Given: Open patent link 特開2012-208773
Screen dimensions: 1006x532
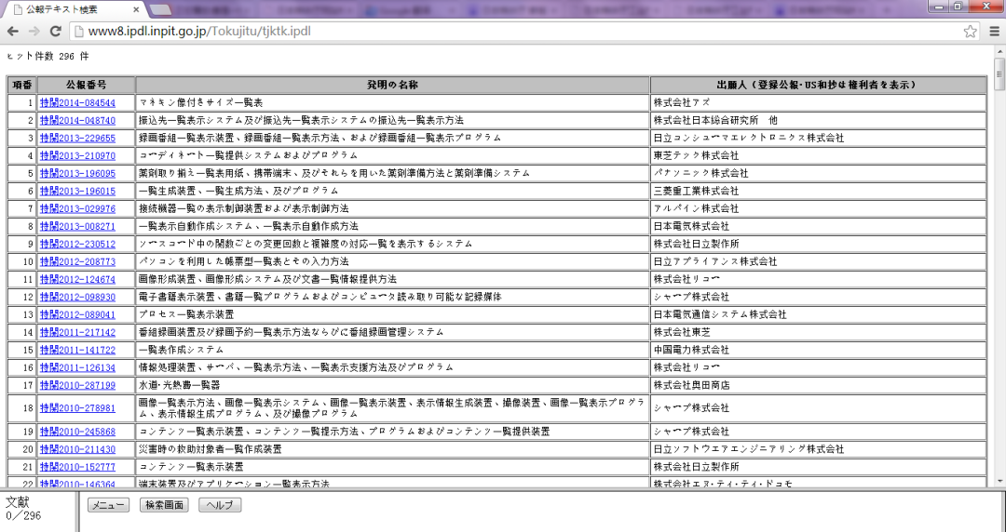Looking at the screenshot, I should coord(77,261).
